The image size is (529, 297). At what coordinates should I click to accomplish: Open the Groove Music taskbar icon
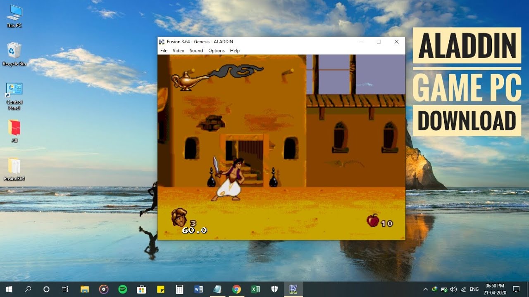coord(104,289)
